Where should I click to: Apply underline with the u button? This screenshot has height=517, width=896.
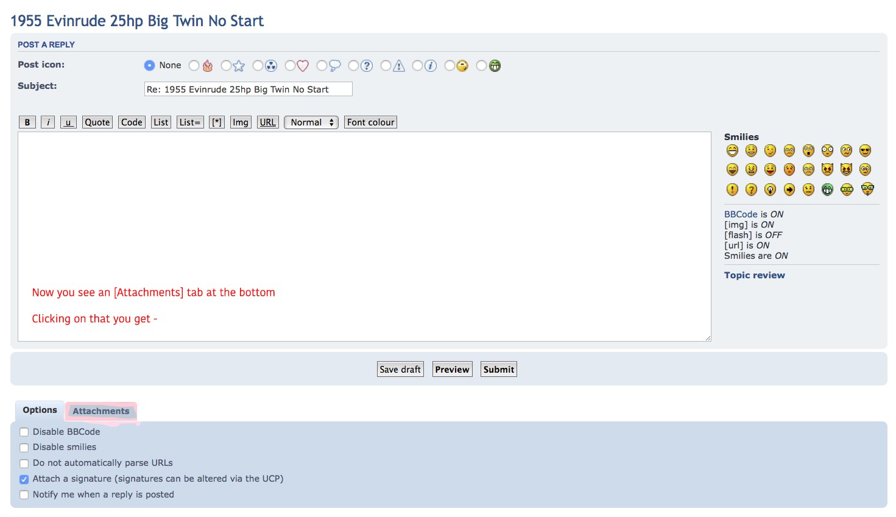point(68,122)
